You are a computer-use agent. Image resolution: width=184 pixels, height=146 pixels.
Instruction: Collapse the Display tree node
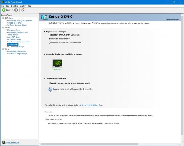(3, 28)
